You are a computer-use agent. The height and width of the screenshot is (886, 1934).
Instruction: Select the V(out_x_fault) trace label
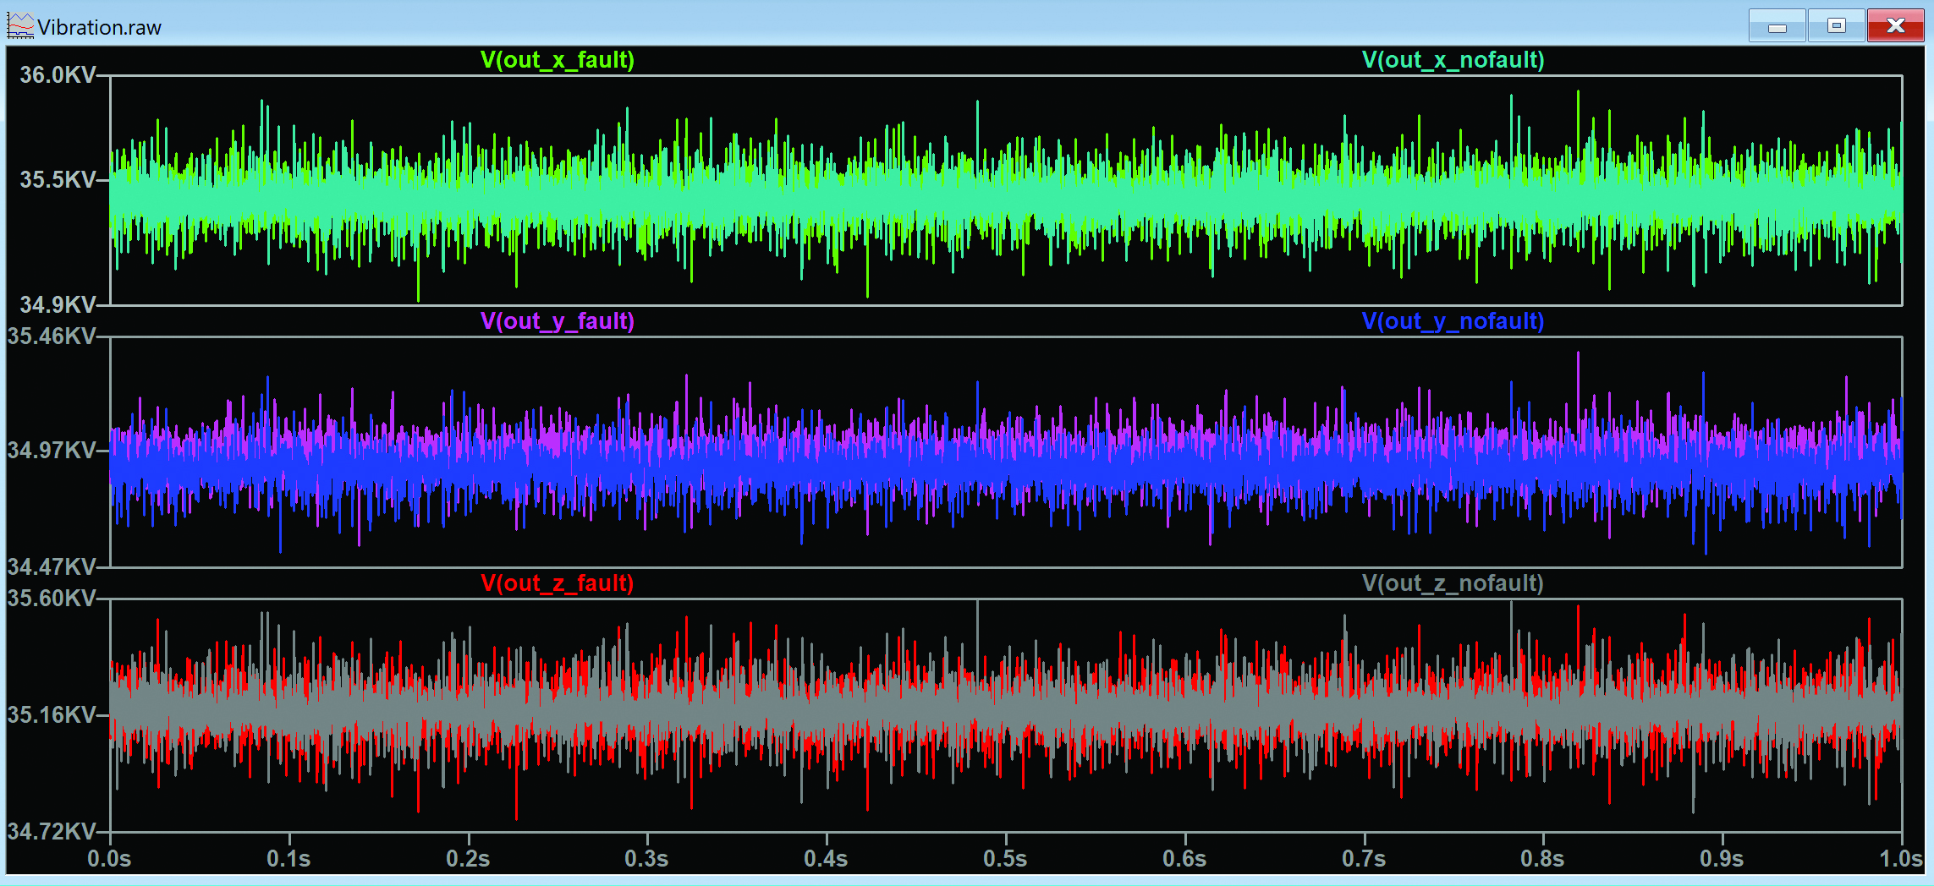(x=558, y=60)
